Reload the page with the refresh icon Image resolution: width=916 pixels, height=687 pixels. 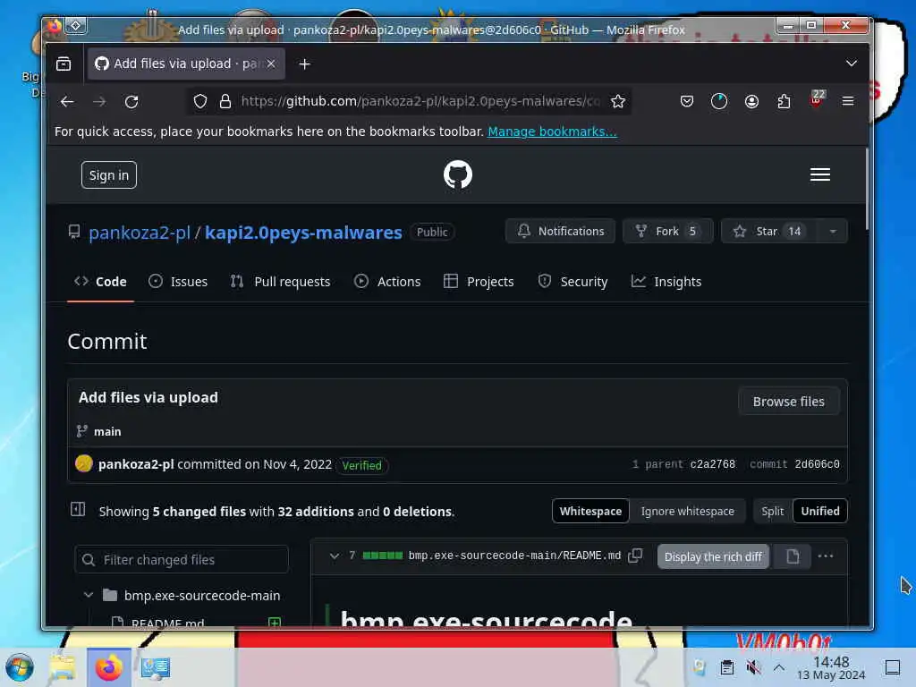click(x=131, y=102)
